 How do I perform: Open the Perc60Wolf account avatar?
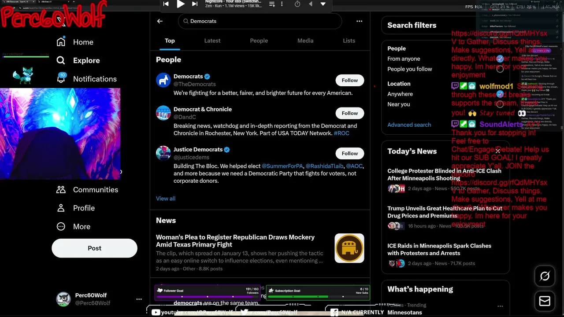[63, 299]
